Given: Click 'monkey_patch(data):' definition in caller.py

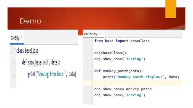Looking at the screenshot, I should coord(123,71).
